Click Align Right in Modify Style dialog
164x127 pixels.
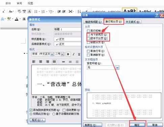pos(48,62)
